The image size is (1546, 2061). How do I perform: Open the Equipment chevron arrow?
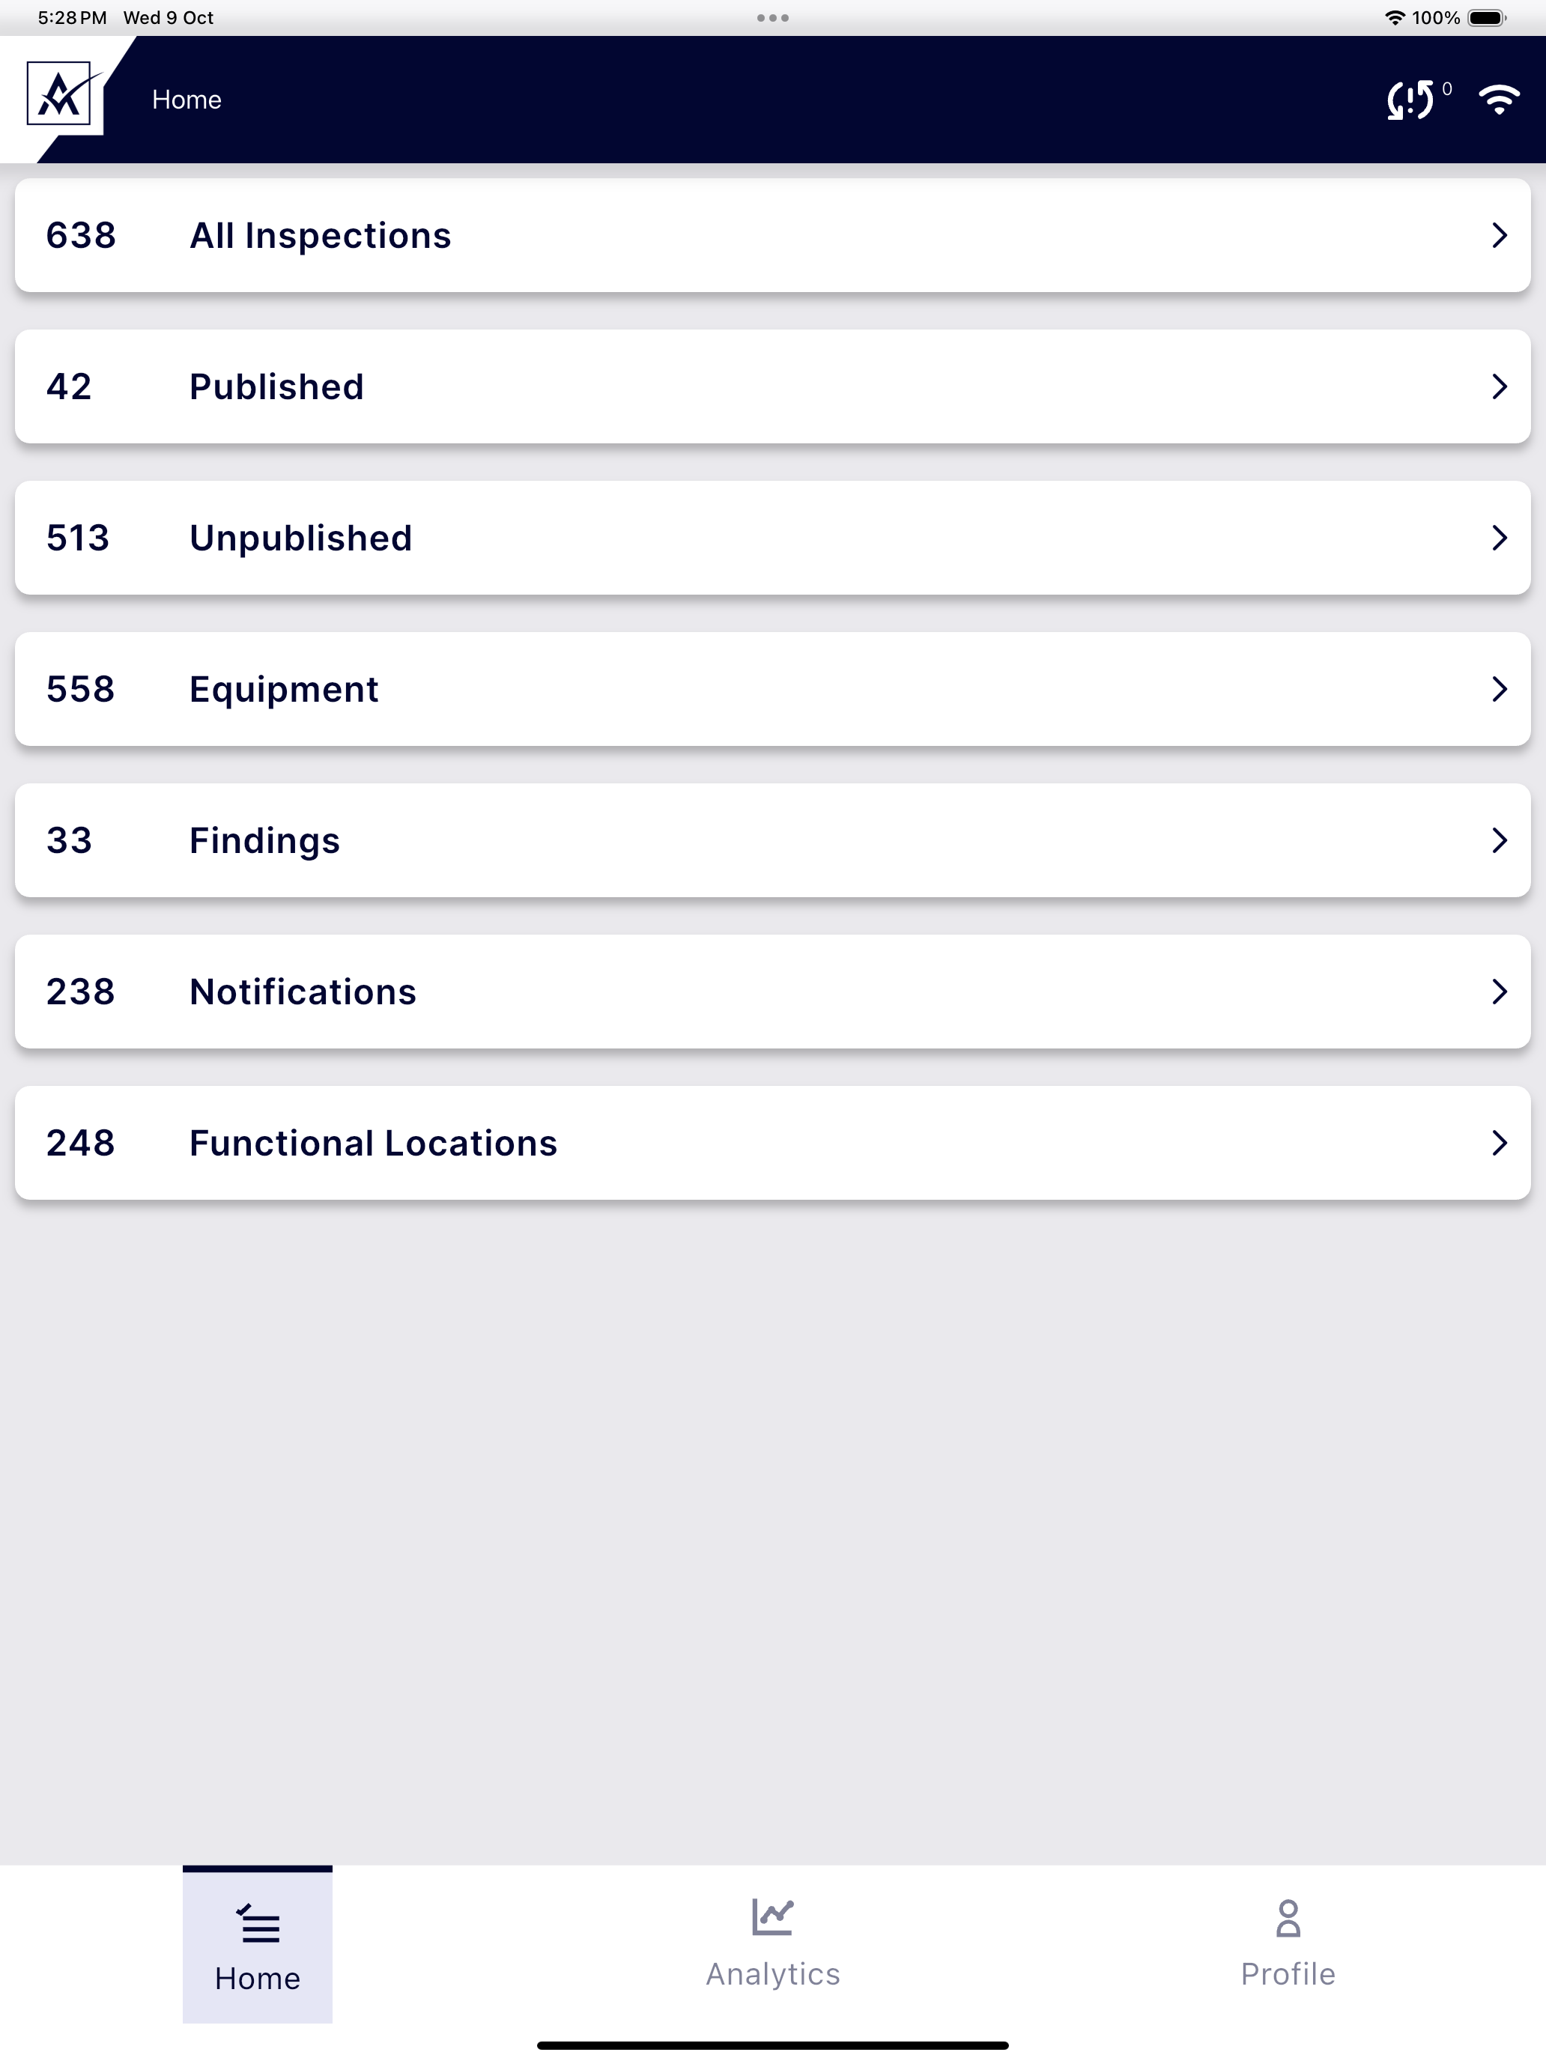(x=1499, y=688)
